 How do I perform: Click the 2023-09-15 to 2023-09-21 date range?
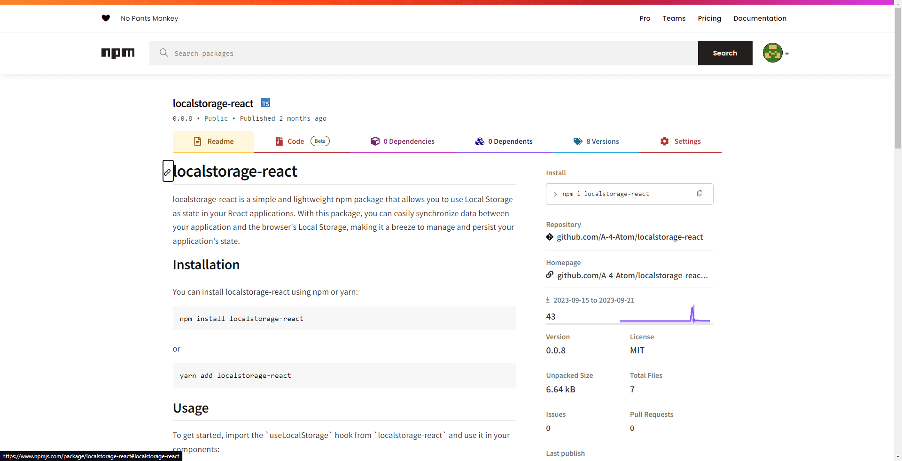(x=594, y=300)
